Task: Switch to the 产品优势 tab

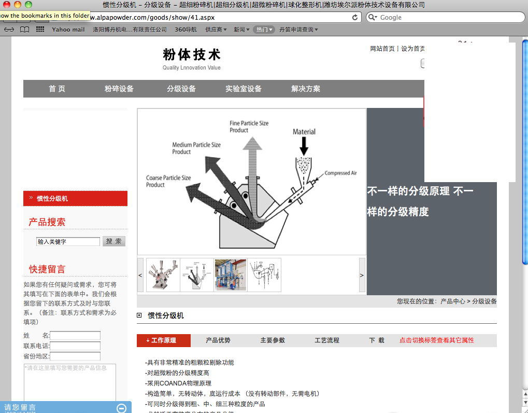Action: pyautogui.click(x=218, y=340)
